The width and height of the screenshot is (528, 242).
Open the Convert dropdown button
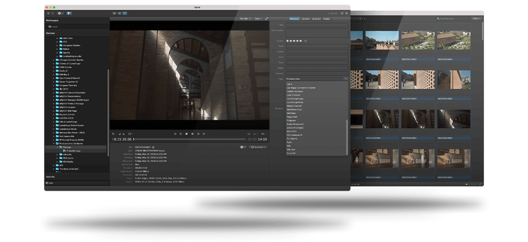[x=258, y=147]
